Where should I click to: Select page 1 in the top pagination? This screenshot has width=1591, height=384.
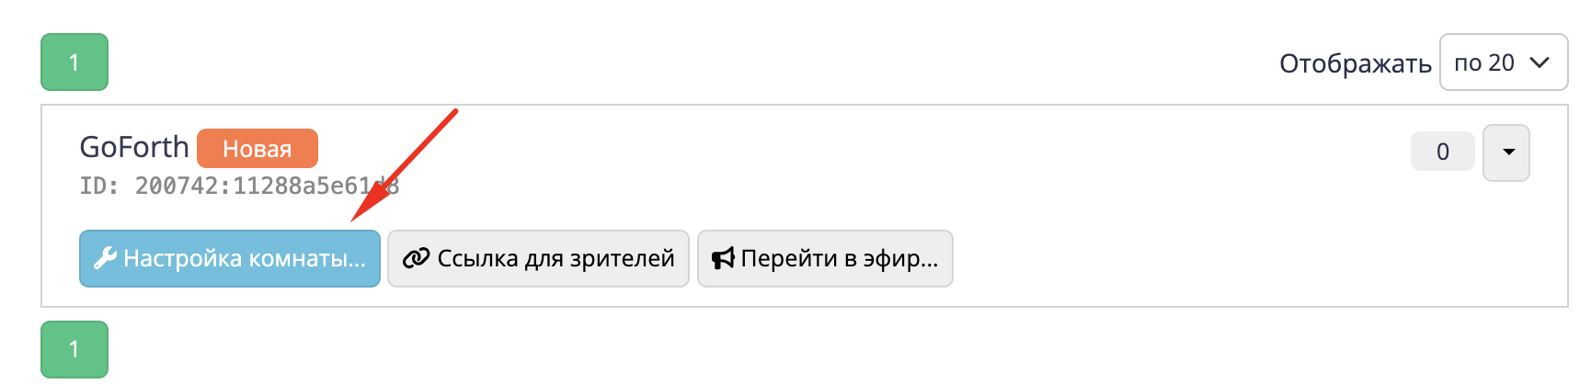(74, 62)
